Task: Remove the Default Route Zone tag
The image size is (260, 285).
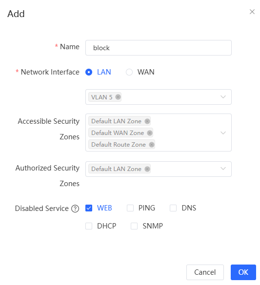Action: [x=152, y=145]
